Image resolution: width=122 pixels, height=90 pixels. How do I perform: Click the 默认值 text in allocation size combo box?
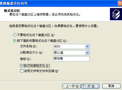pyautogui.click(x=59, y=53)
